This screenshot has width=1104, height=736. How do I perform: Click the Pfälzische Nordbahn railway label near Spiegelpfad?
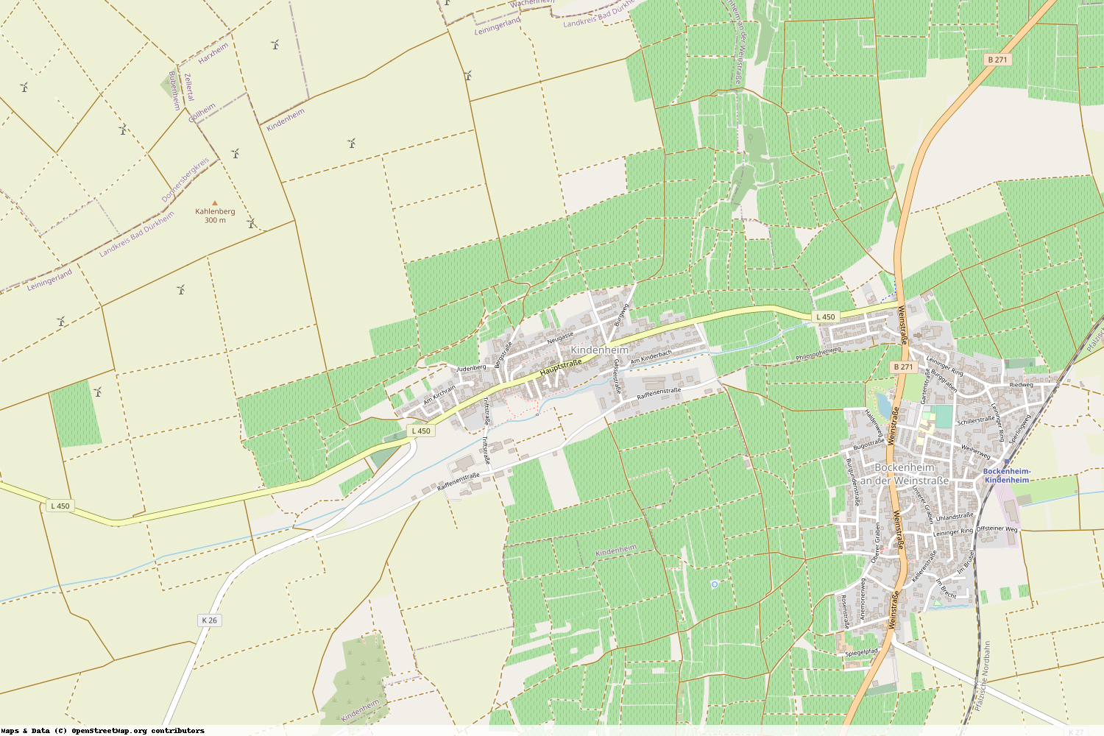pos(982,676)
